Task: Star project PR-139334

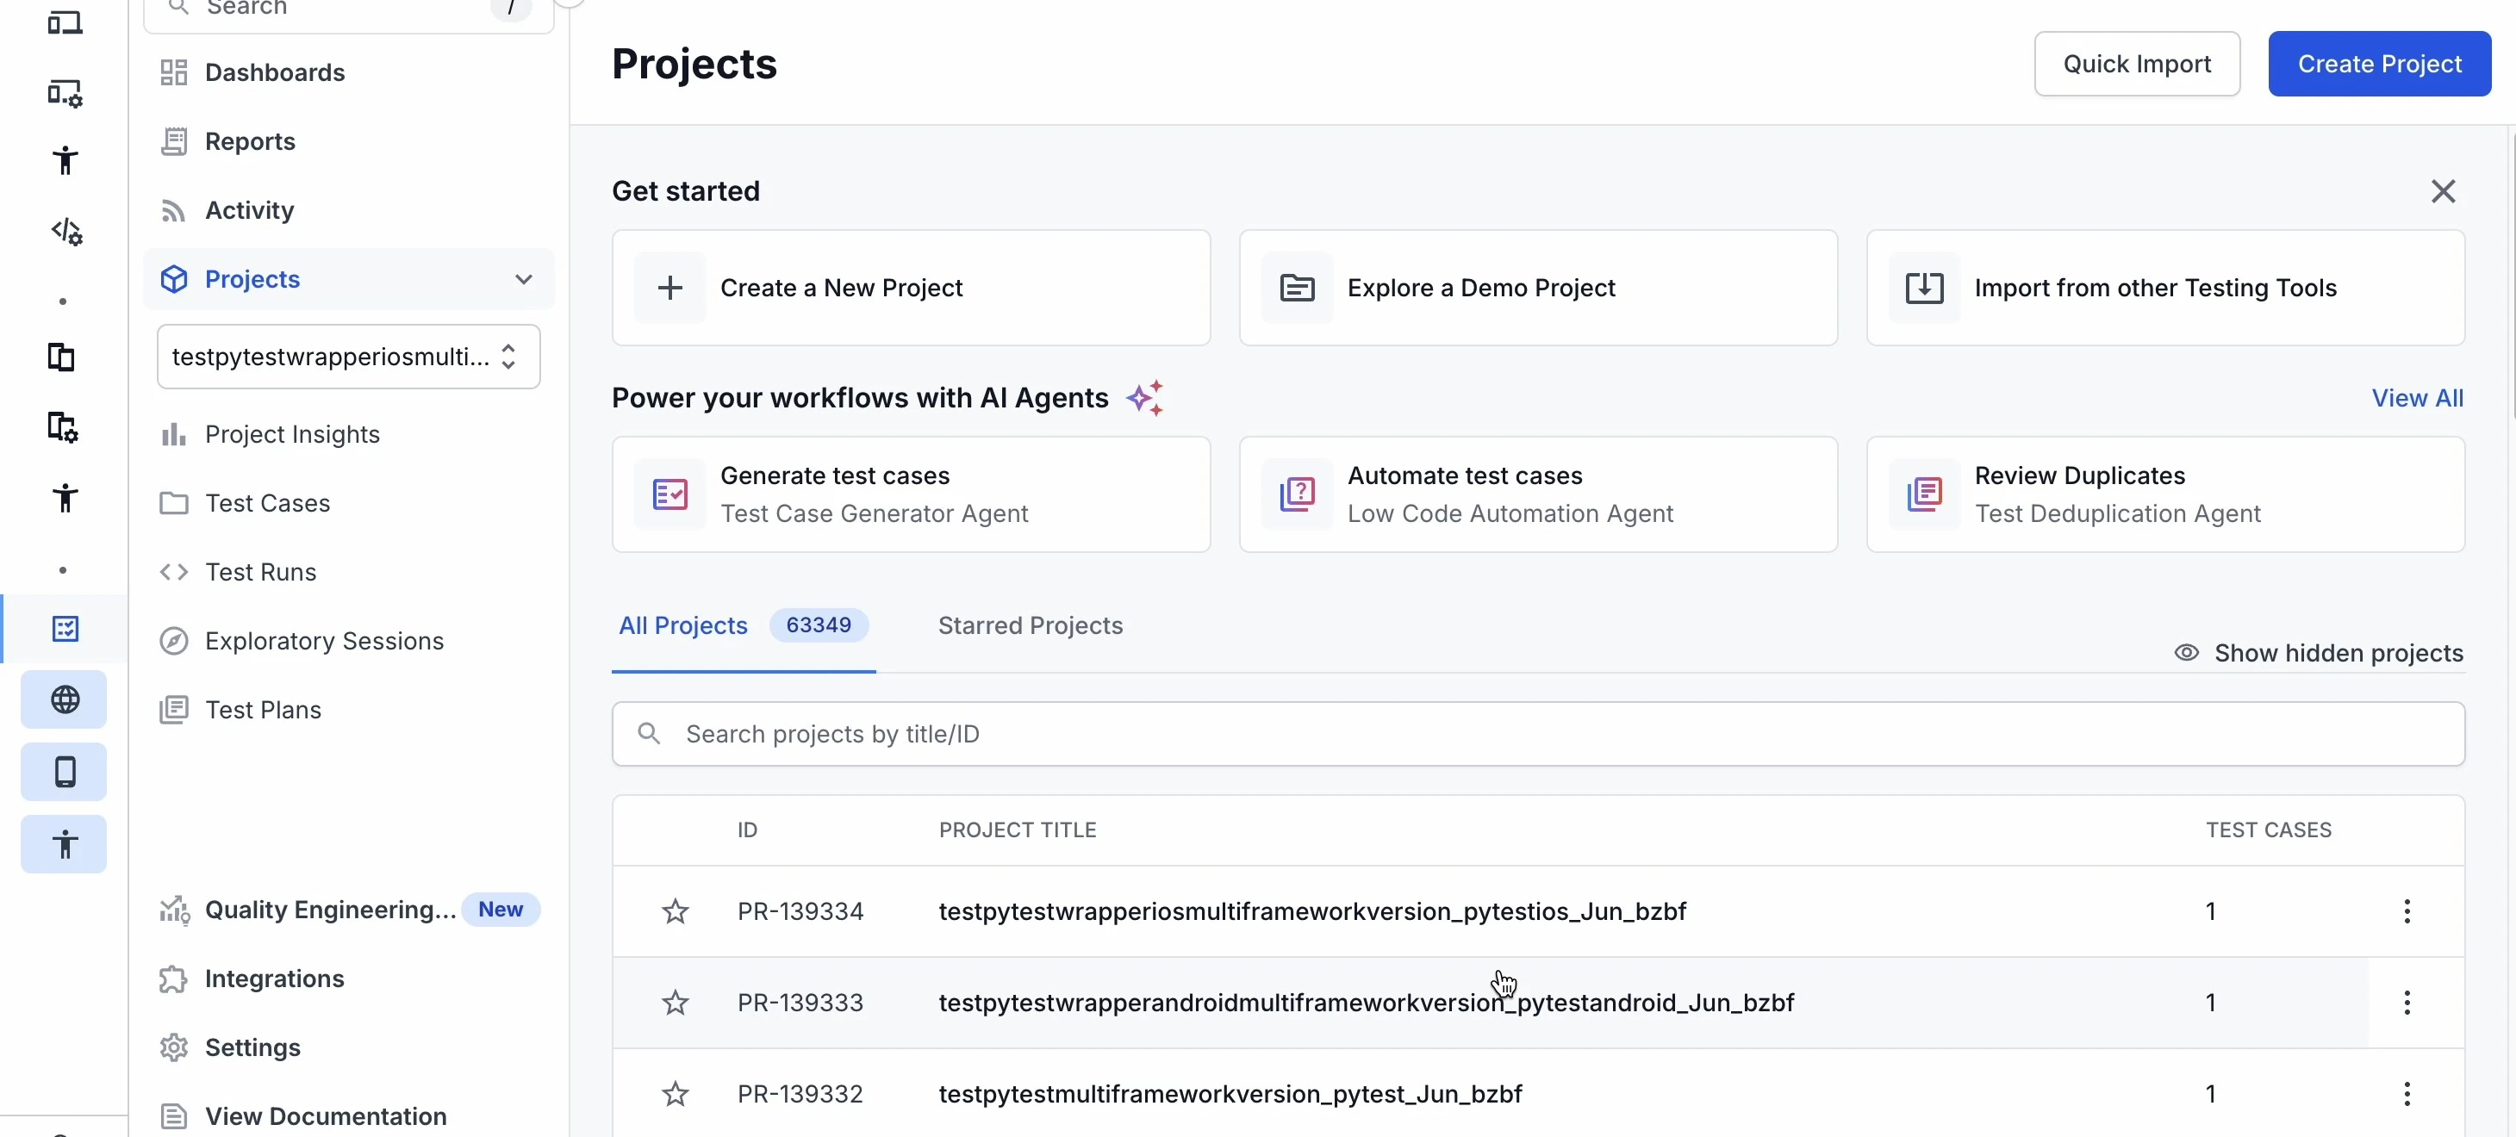Action: click(x=675, y=911)
